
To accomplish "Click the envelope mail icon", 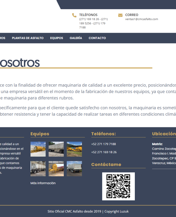I will pos(120,15).
